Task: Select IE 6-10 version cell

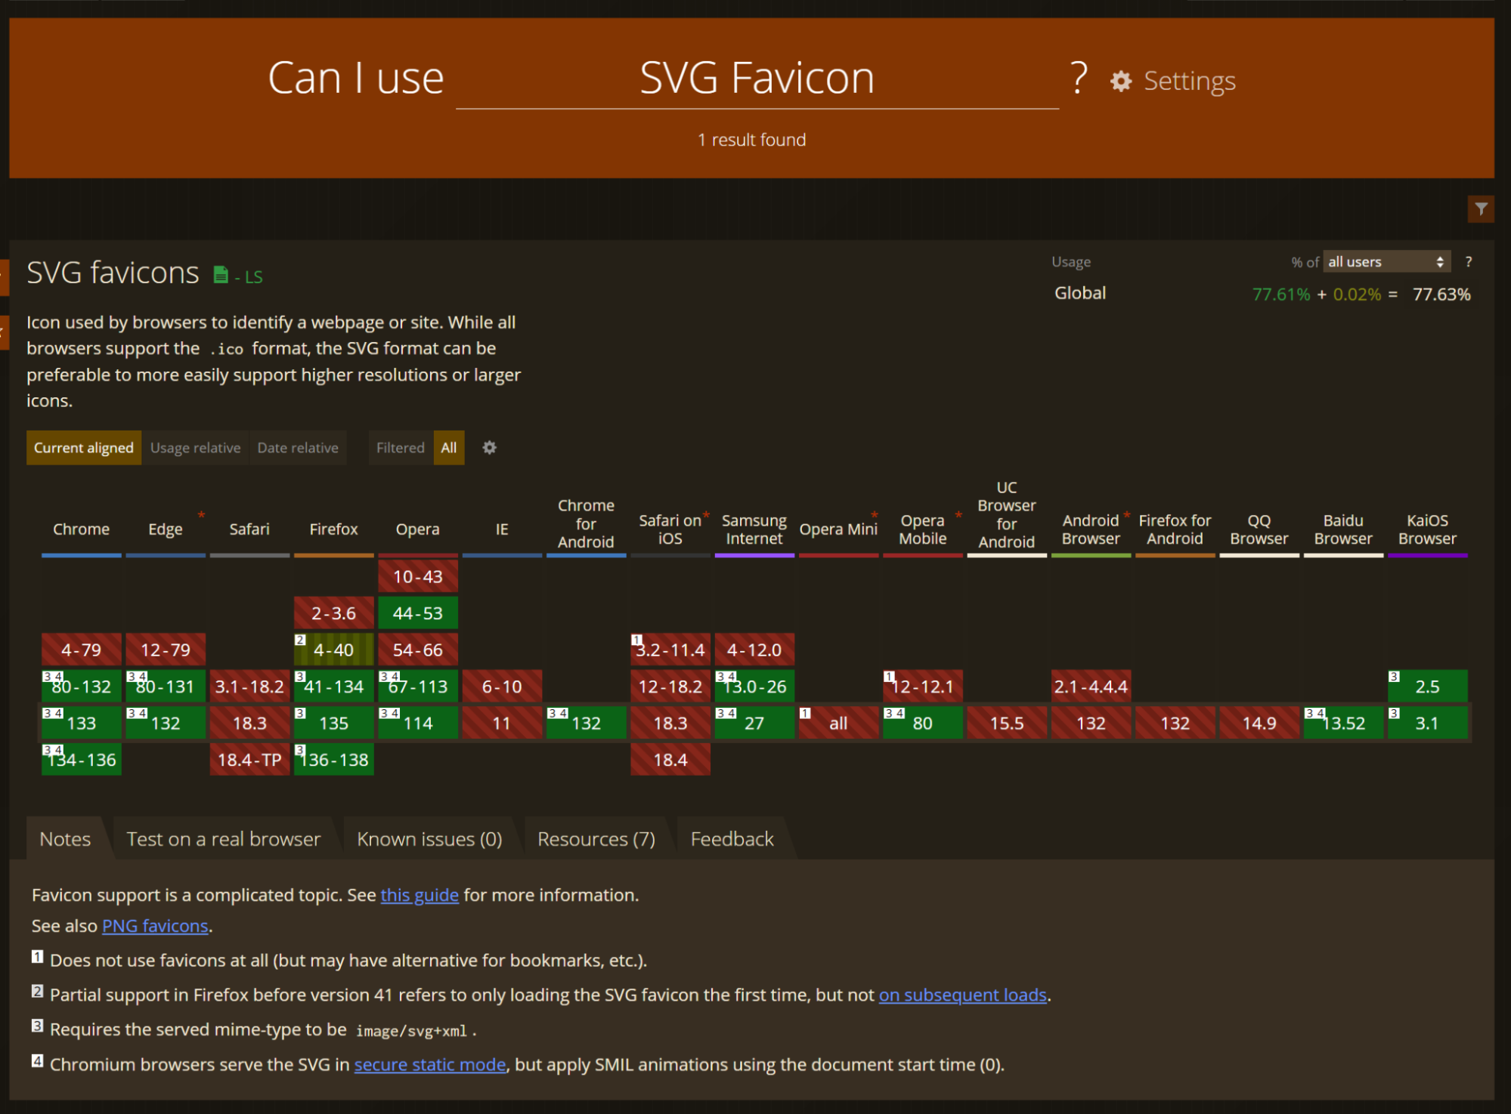Action: tap(502, 687)
